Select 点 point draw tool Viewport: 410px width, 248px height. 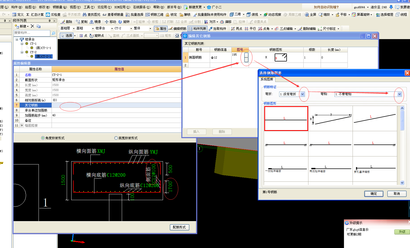pos(83,35)
